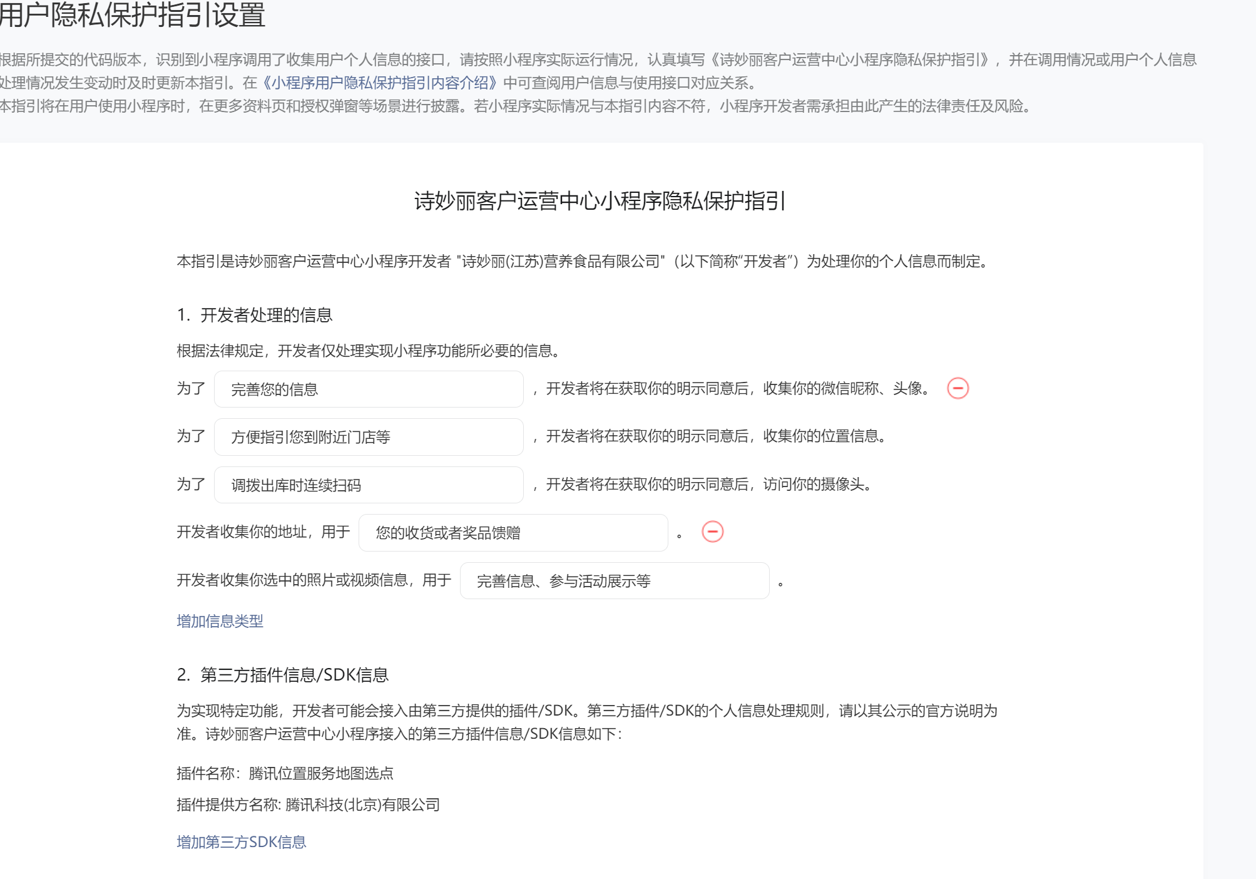The image size is (1256, 879).
Task: Click the 腾讯位置服务地图选点 plugin name
Action: click(x=321, y=773)
